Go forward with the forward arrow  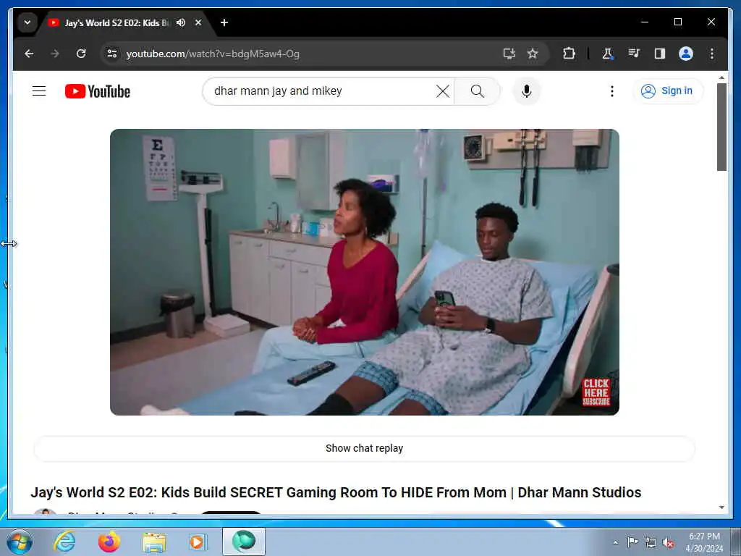coord(55,54)
